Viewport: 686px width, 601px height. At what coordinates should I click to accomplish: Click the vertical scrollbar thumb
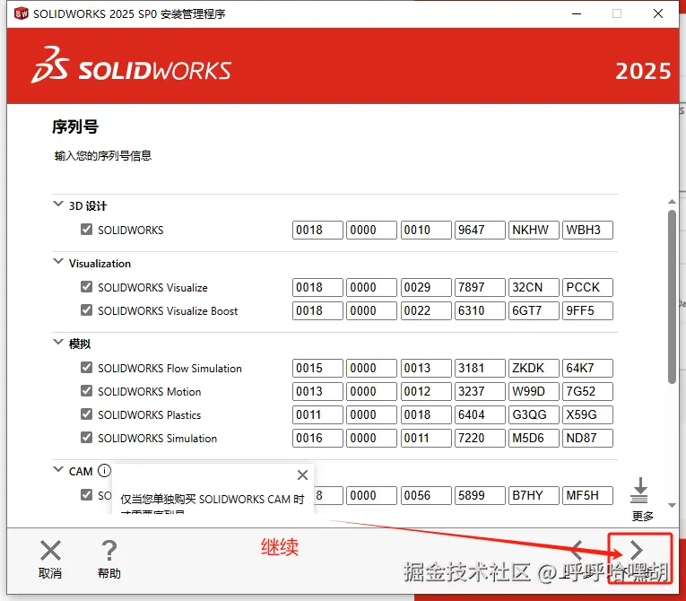coord(672,297)
